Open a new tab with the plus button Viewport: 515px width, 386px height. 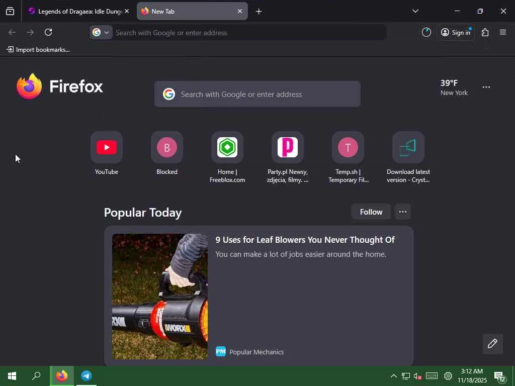259,12
